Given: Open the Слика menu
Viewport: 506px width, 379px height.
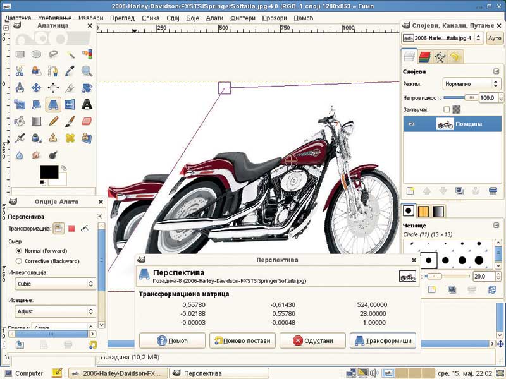Looking at the screenshot, I should (x=151, y=18).
